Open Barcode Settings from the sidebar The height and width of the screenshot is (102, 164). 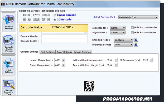9,22
